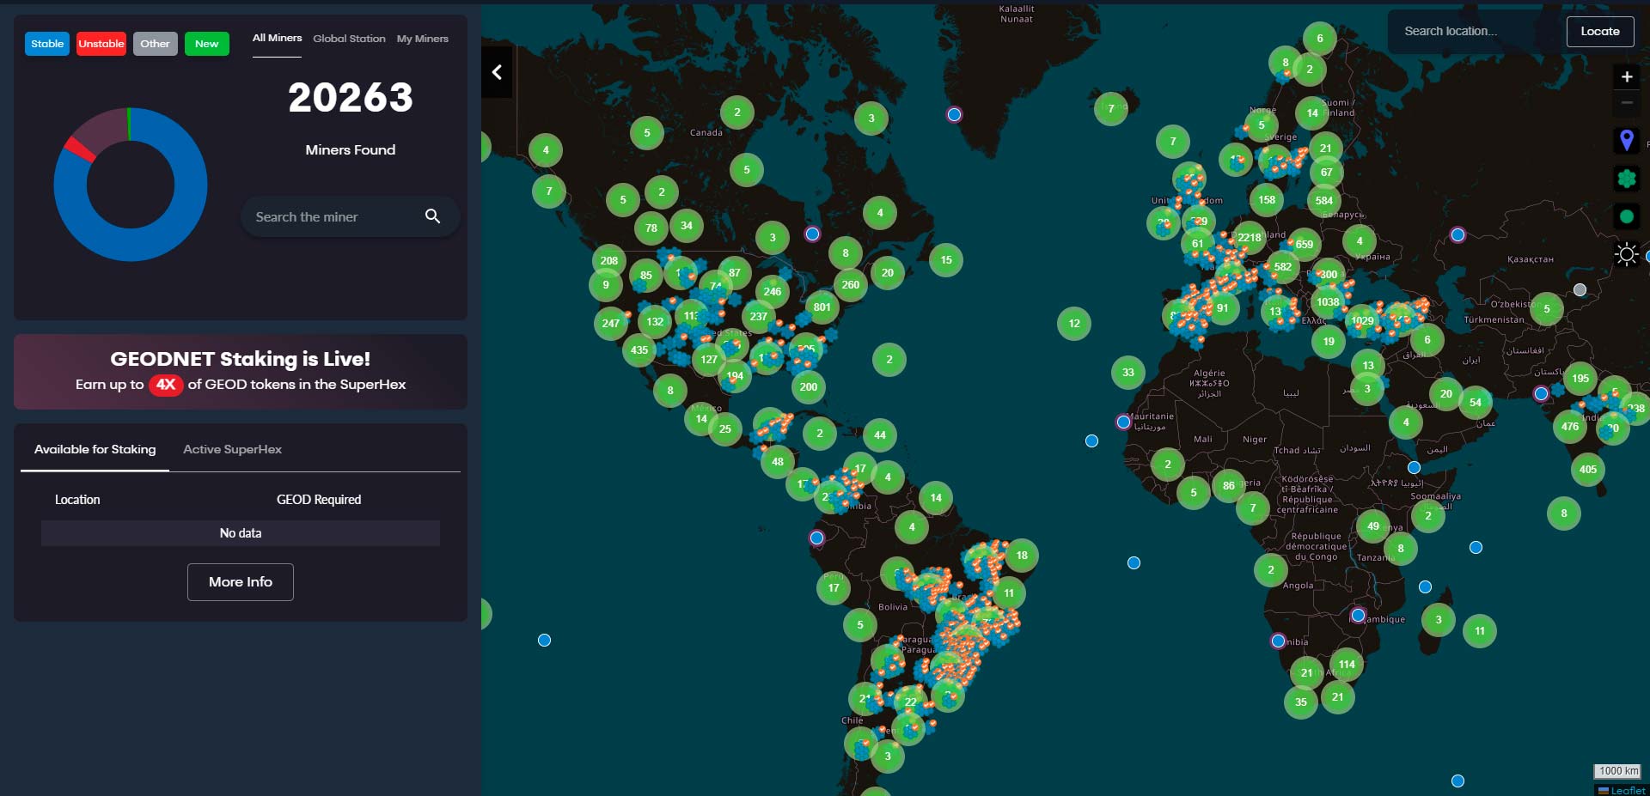Toggle the Other miners filter
The height and width of the screenshot is (796, 1650).
(x=155, y=44)
